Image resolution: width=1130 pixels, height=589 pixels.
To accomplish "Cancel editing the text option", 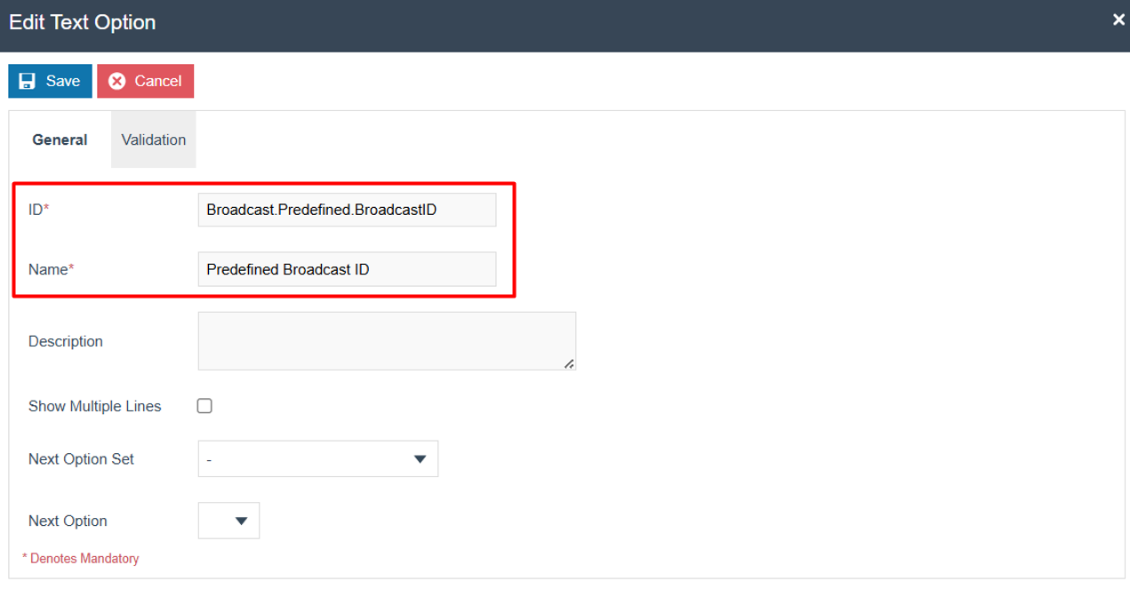I will pos(145,80).
